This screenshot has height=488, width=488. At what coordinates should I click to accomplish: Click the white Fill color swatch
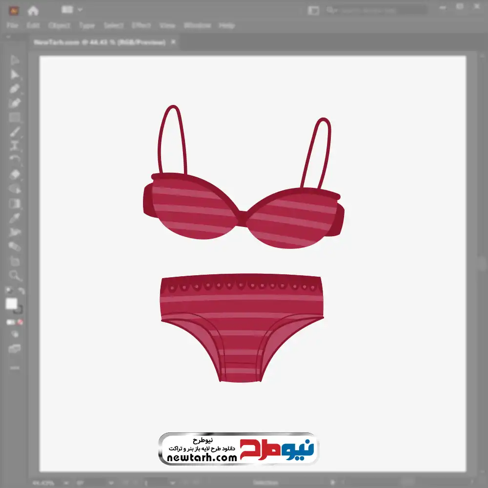click(11, 304)
